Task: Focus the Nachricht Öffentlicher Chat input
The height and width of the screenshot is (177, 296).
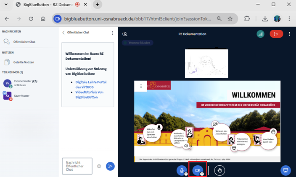Action: pos(77,166)
